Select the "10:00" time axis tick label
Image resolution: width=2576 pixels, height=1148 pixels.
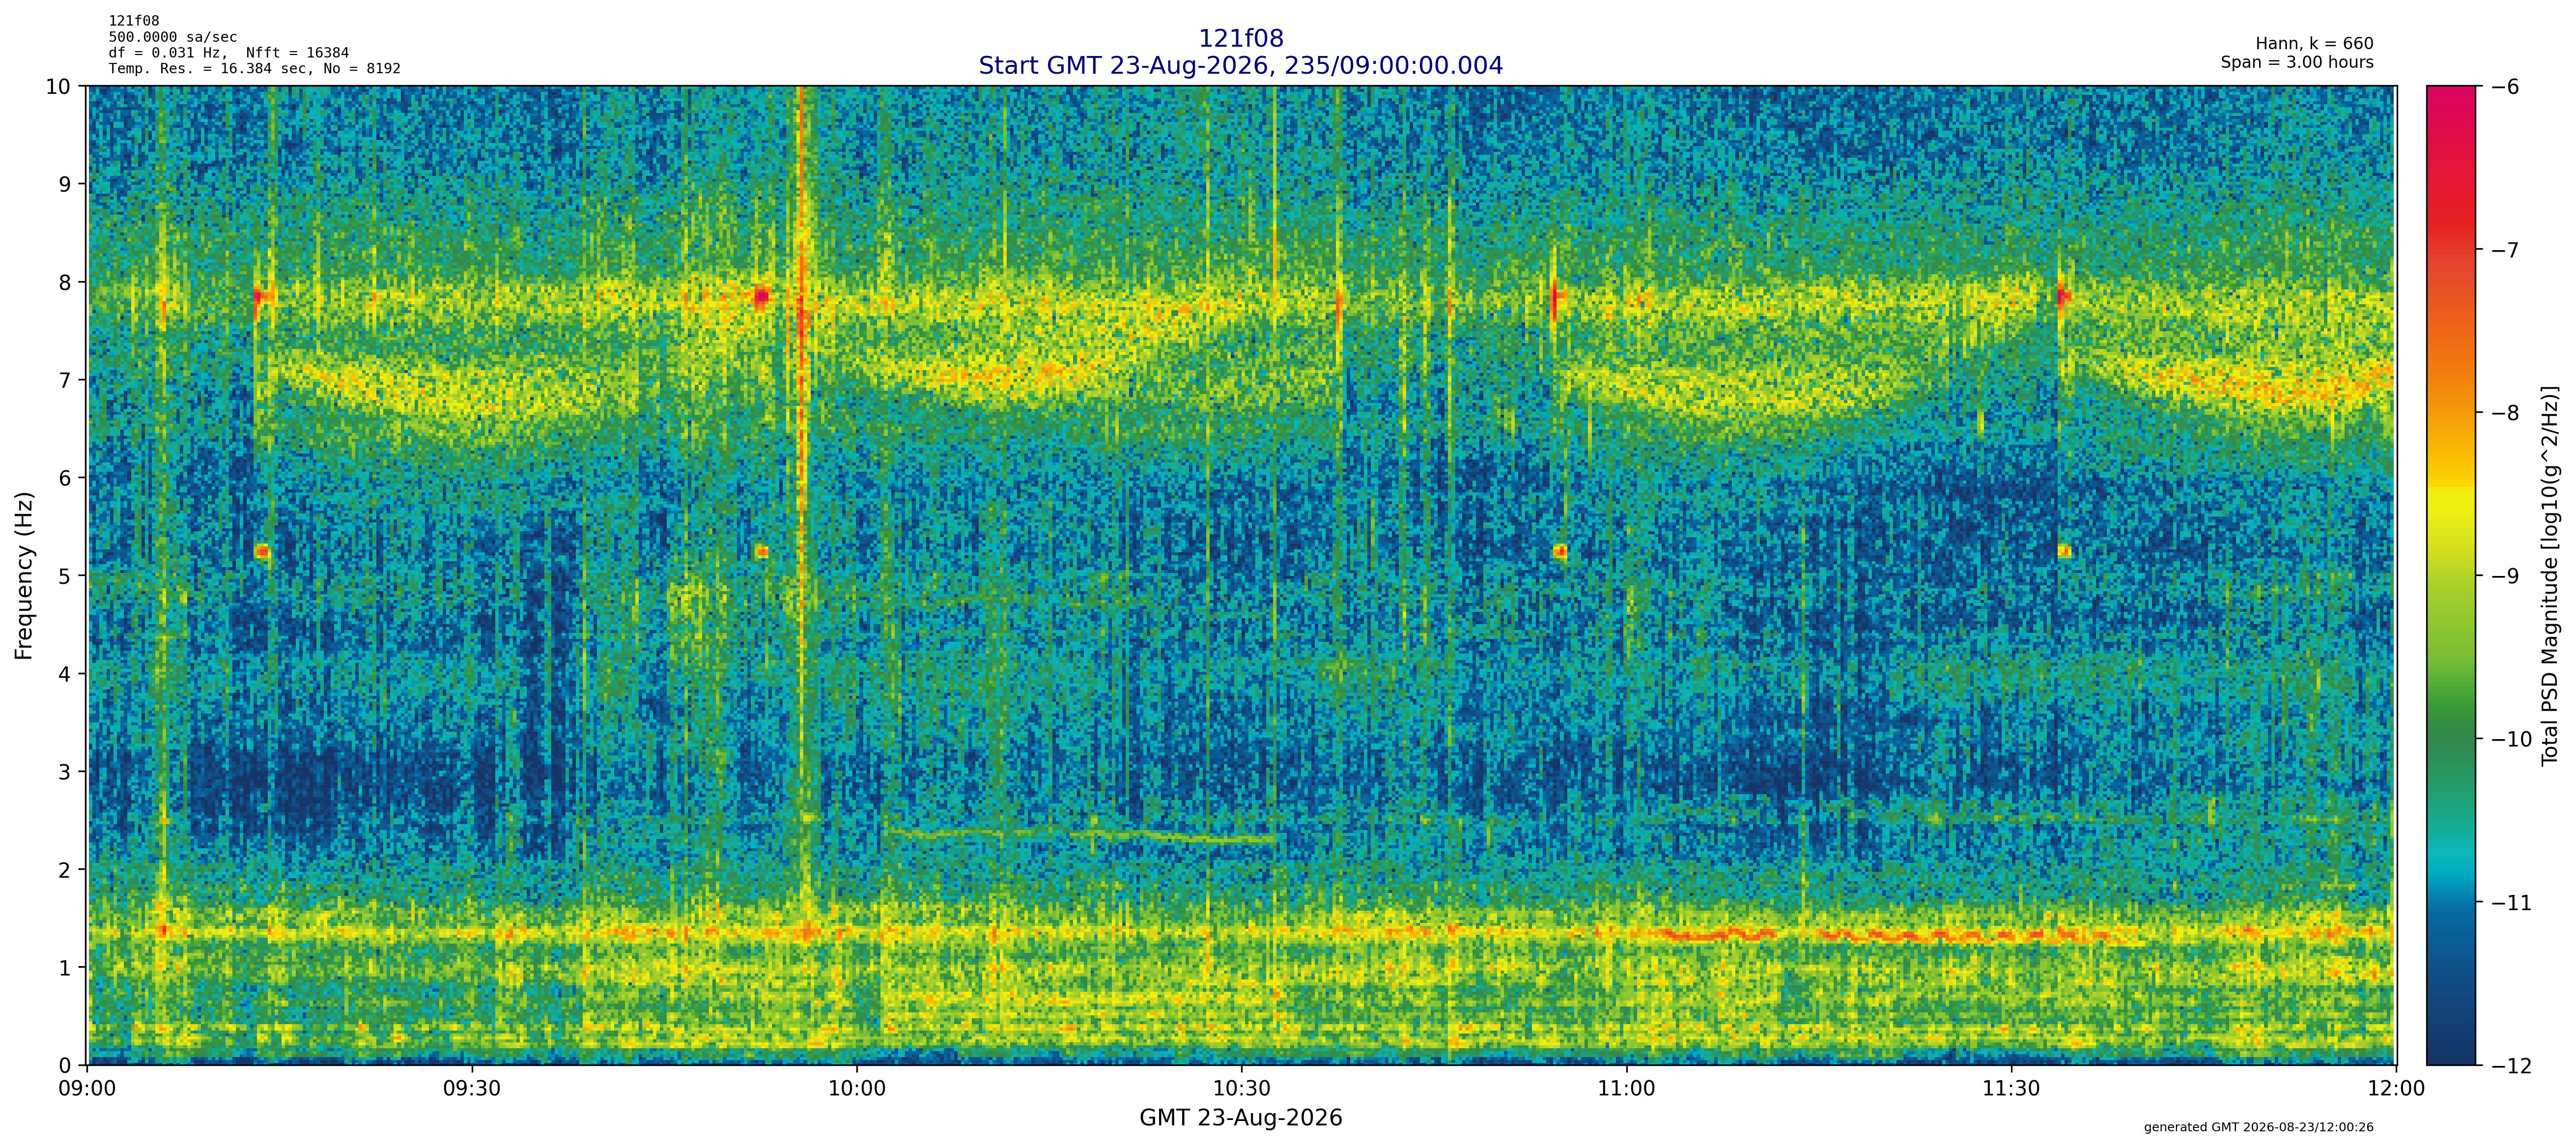click(x=857, y=1089)
